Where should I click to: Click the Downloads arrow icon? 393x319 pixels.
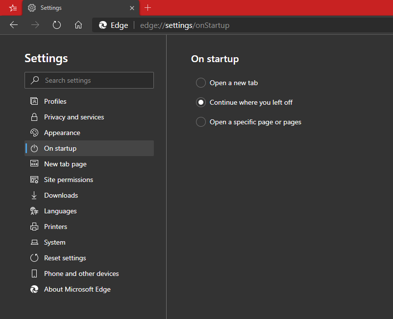click(x=34, y=195)
